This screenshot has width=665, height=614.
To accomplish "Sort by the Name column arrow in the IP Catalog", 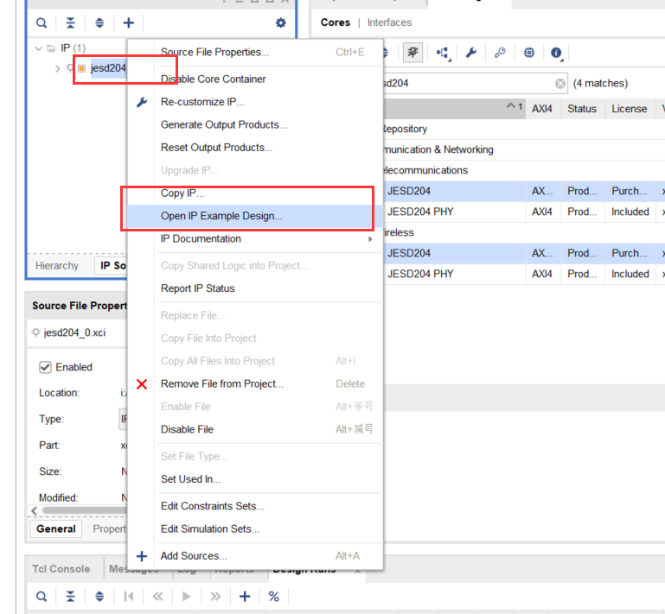I will 511,105.
